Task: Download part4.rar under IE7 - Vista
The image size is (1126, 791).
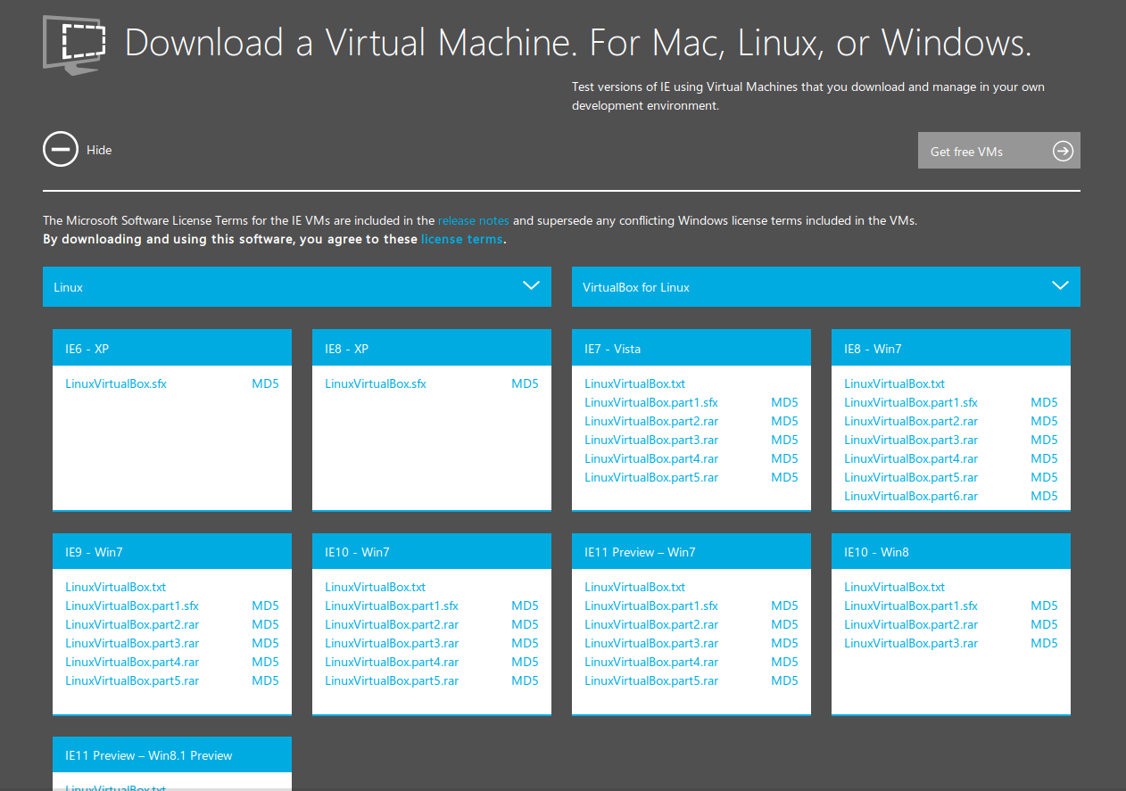Action: (x=651, y=458)
